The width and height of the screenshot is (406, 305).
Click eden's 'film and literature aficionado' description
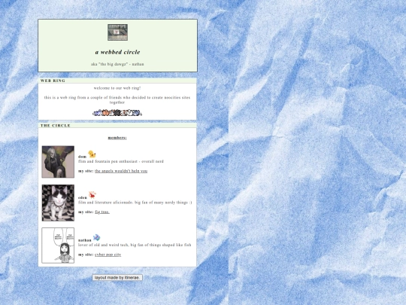coord(135,203)
